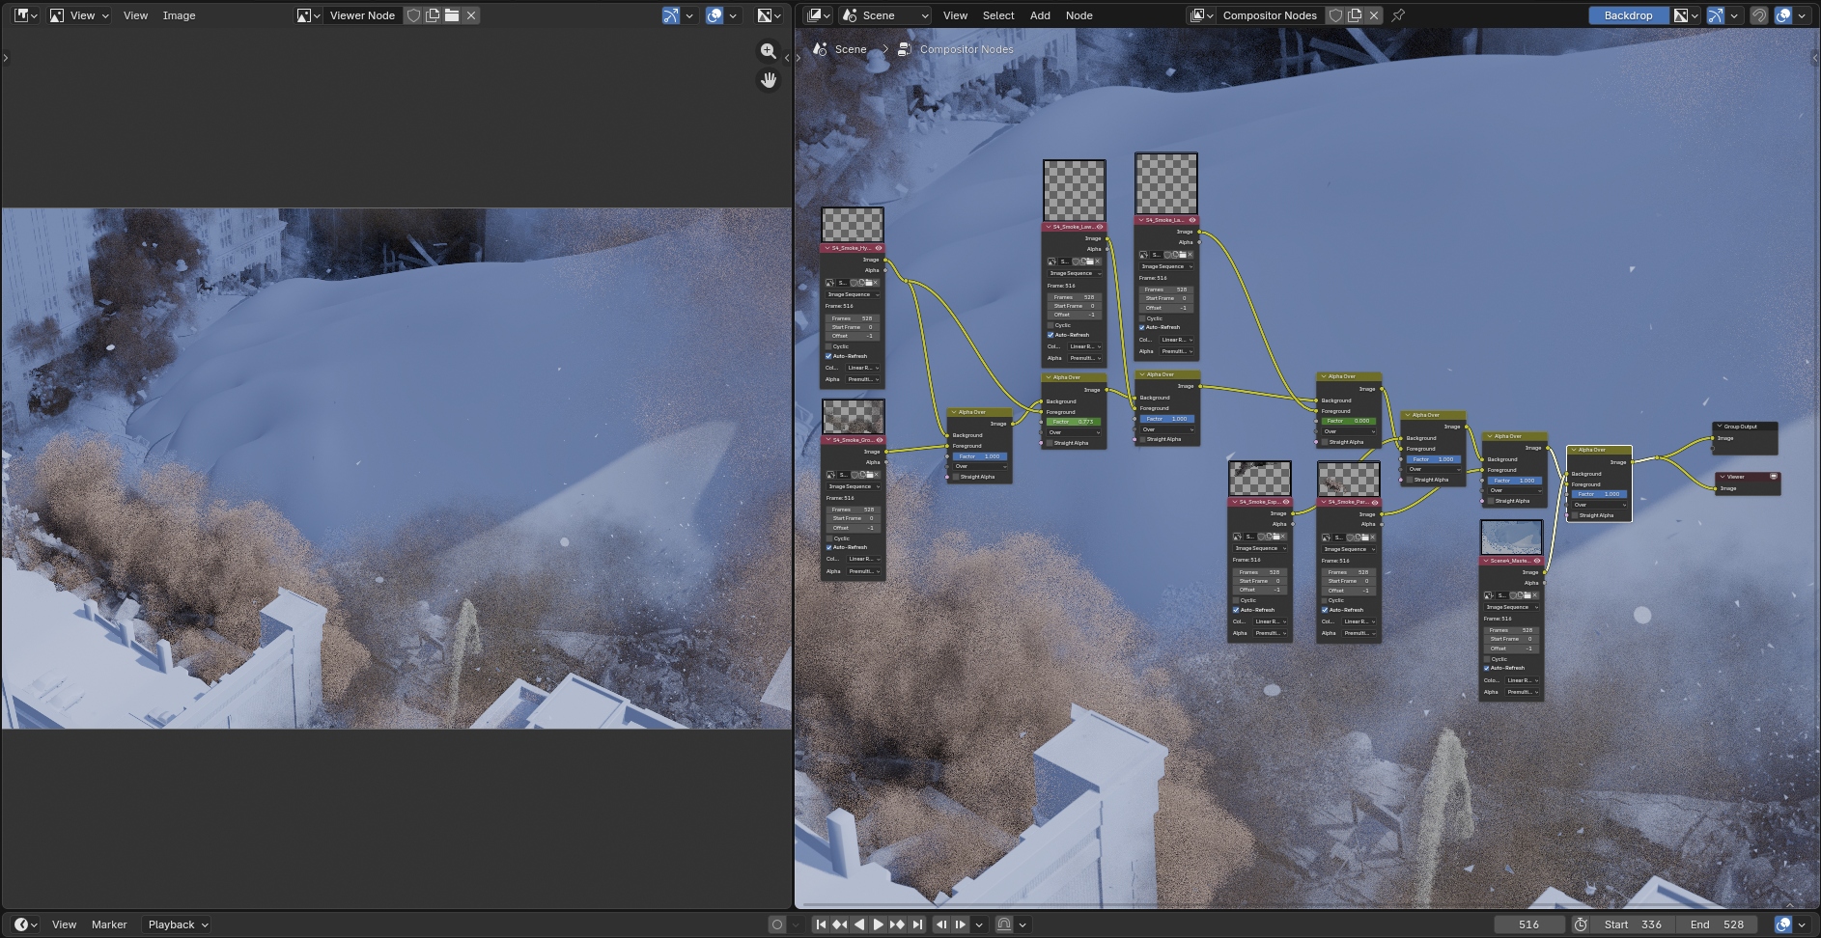
Task: Toggle the Use Preview Range clock icon
Action: [1581, 924]
